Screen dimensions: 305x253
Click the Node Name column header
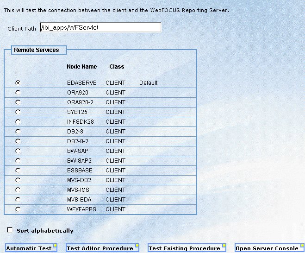click(x=82, y=67)
